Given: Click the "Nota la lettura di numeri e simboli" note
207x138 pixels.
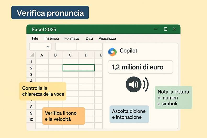Looking at the screenshot, I should [x=173, y=97].
